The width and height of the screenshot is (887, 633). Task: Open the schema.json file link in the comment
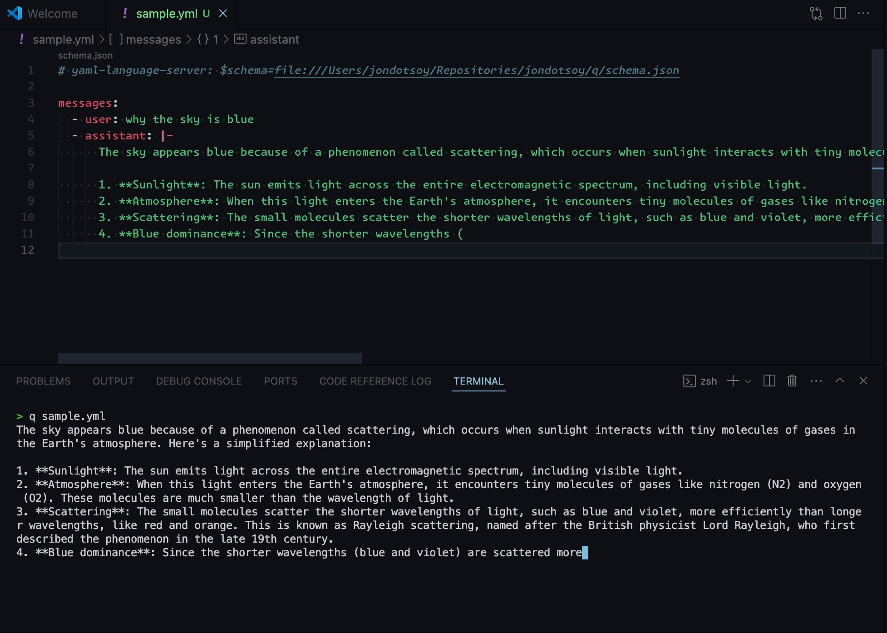tap(477, 70)
